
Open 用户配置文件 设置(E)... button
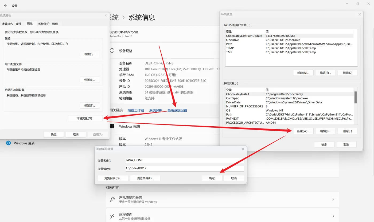click(90, 80)
